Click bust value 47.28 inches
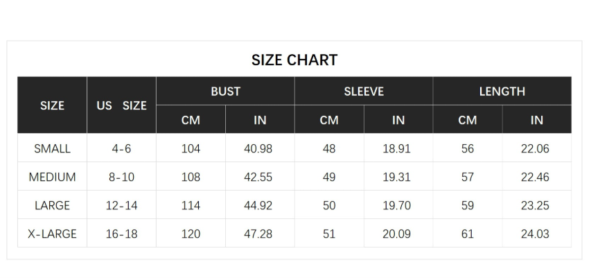The width and height of the screenshot is (591, 278). [x=258, y=234]
